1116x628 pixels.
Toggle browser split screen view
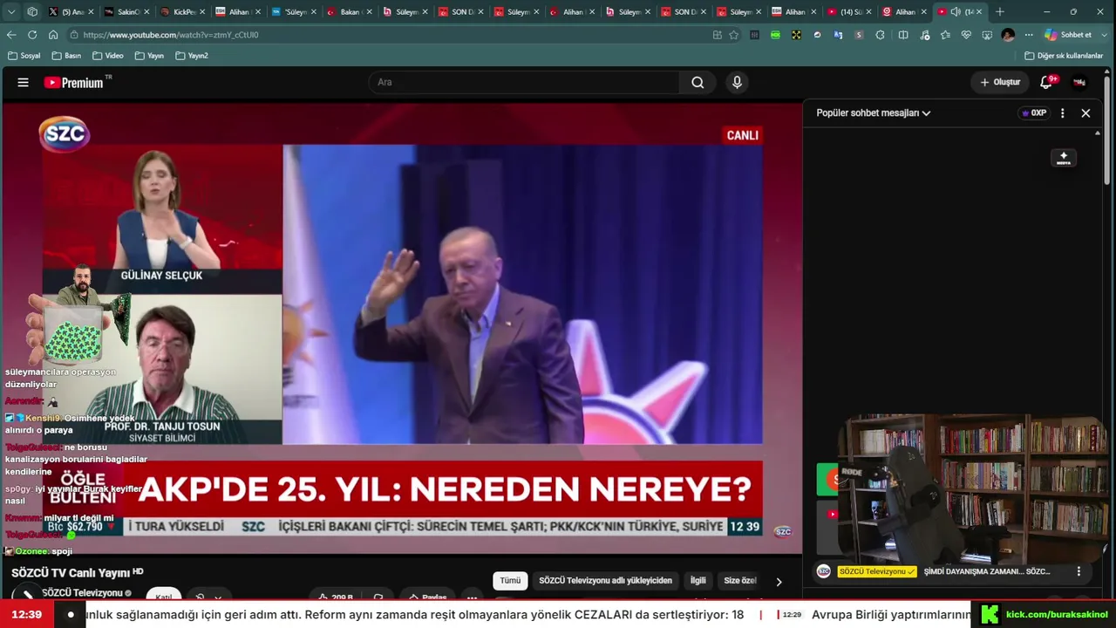pos(903,35)
